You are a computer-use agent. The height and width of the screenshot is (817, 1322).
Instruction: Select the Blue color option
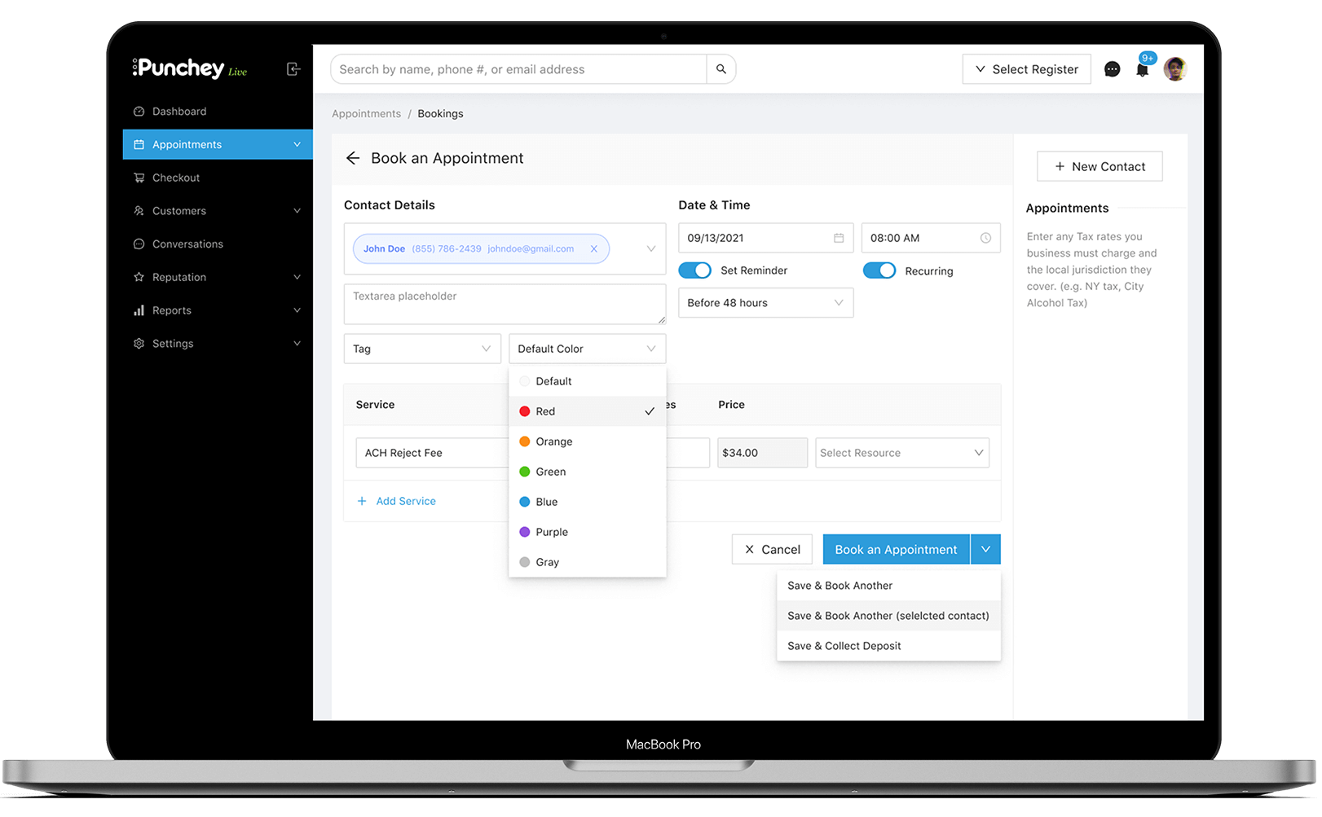click(587, 502)
